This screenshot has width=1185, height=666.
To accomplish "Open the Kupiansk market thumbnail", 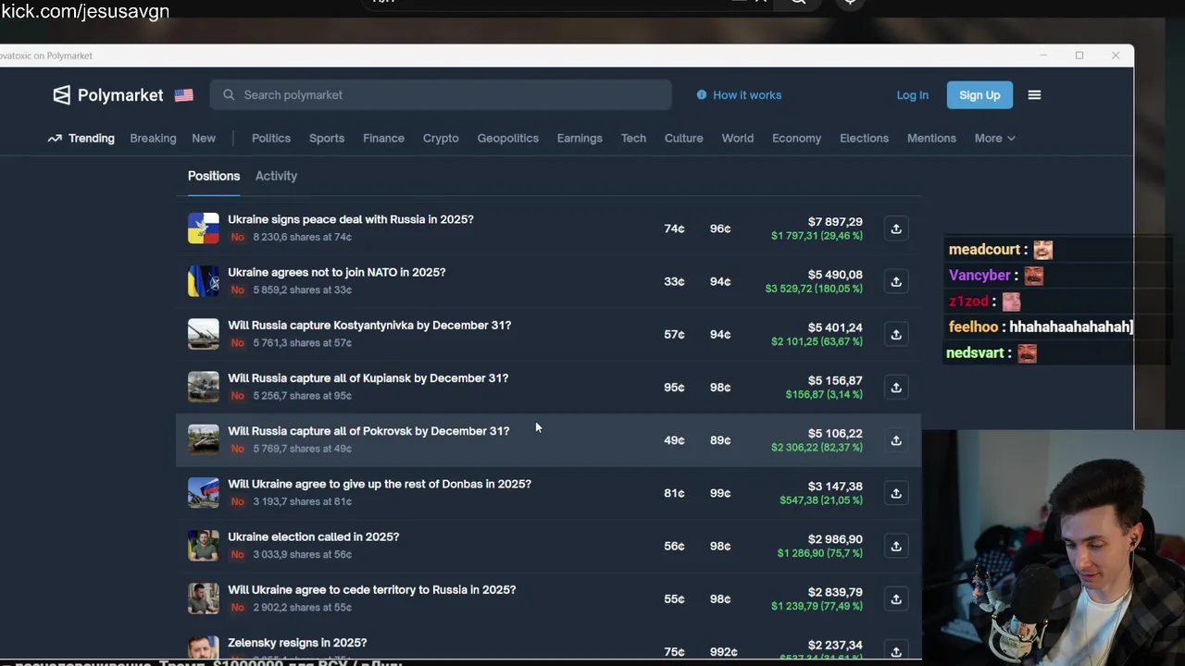I will pyautogui.click(x=204, y=387).
